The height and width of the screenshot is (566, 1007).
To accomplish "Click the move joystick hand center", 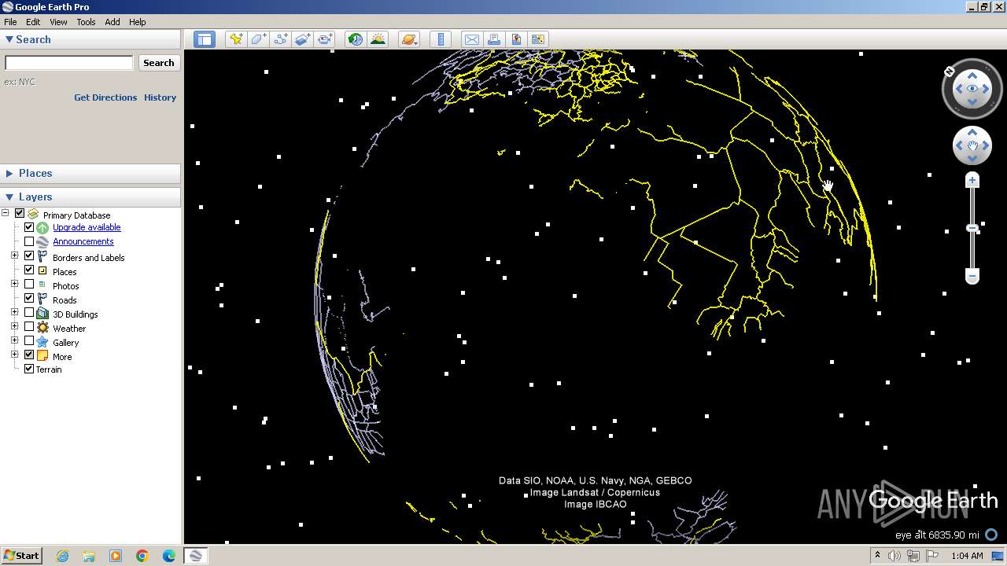I will (972, 145).
